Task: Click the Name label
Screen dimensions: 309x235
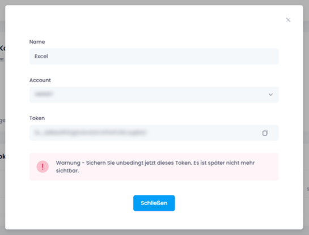Action: pyautogui.click(x=37, y=42)
